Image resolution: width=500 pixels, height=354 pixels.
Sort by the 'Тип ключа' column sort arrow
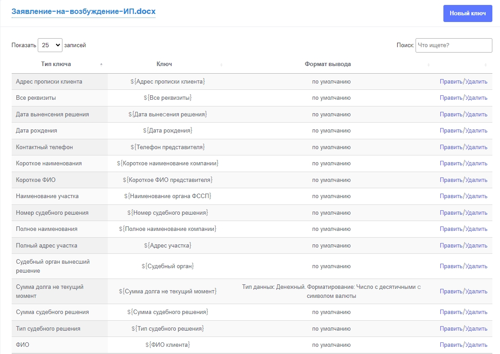pyautogui.click(x=101, y=65)
